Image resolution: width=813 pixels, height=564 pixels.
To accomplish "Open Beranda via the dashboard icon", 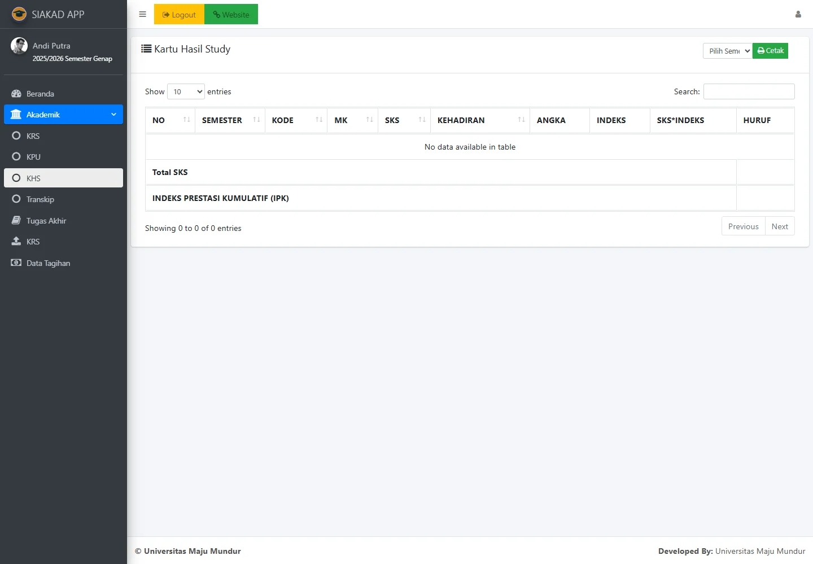I will pos(16,94).
